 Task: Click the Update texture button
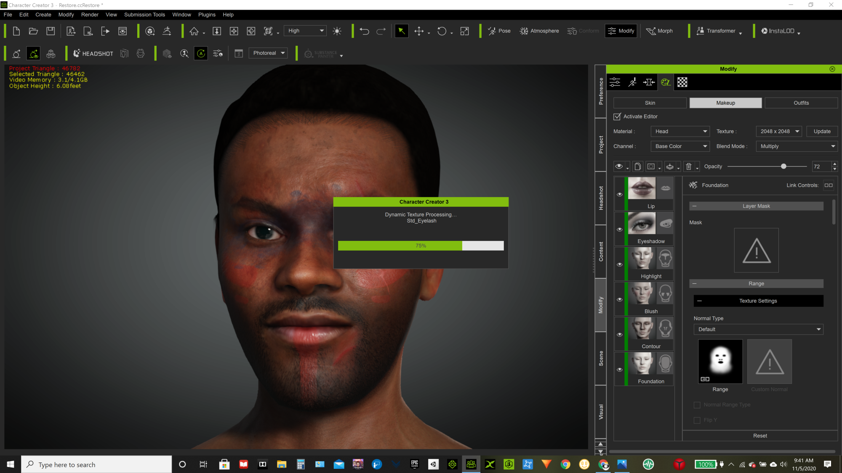822,131
